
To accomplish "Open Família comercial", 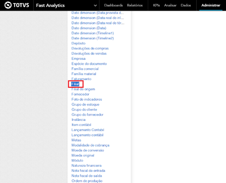I will (x=85, y=69).
